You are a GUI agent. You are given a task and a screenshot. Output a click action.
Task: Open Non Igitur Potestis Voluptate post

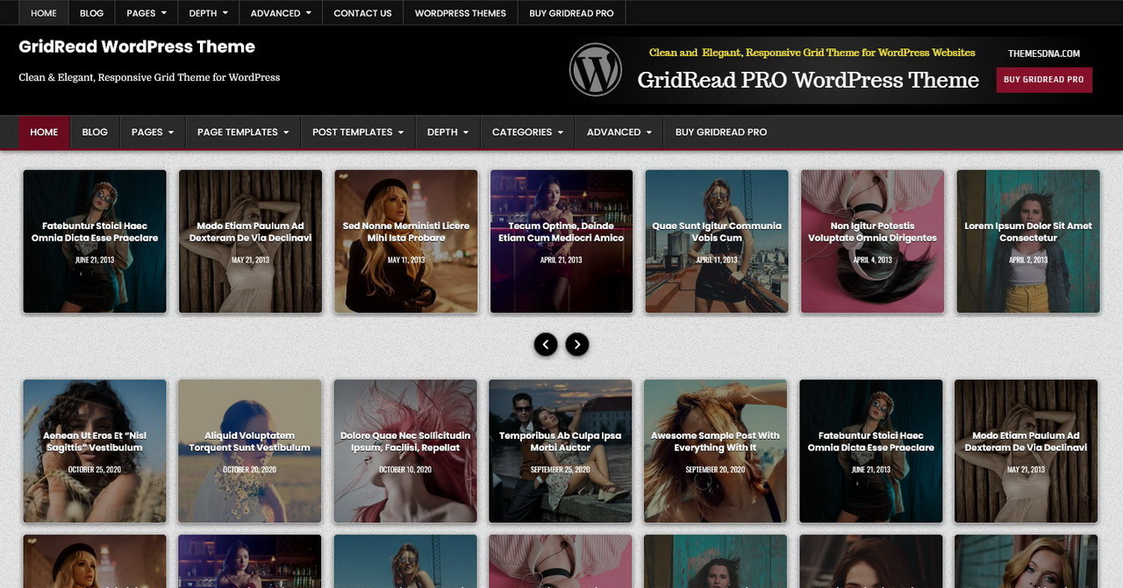click(872, 232)
